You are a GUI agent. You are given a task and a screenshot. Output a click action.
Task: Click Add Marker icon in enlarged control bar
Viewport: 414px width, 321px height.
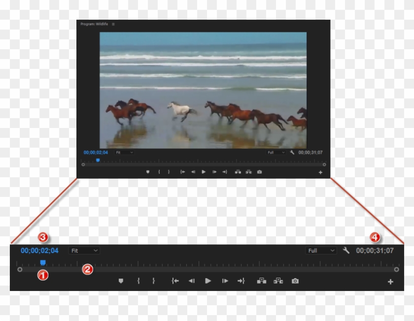coord(121,281)
